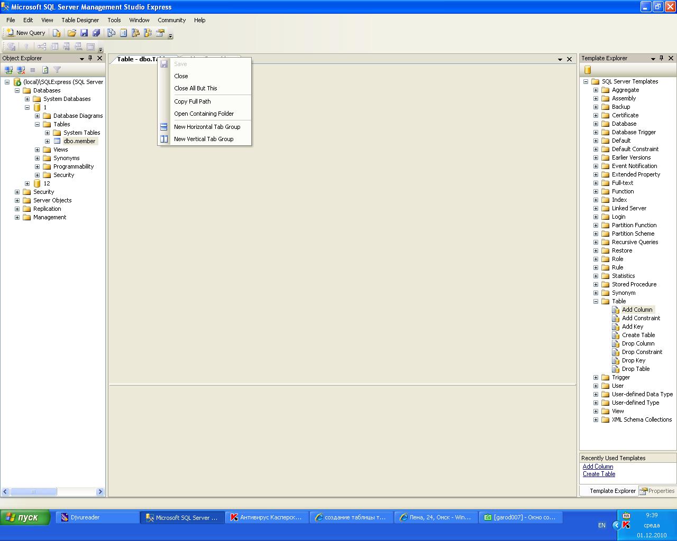The height and width of the screenshot is (541, 677).
Task: Click the Add Column link under Recently Used Templates
Action: (598, 467)
